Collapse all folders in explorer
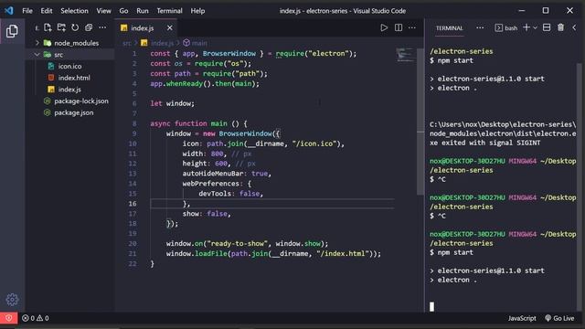This screenshot has width=585, height=329. (x=89, y=27)
